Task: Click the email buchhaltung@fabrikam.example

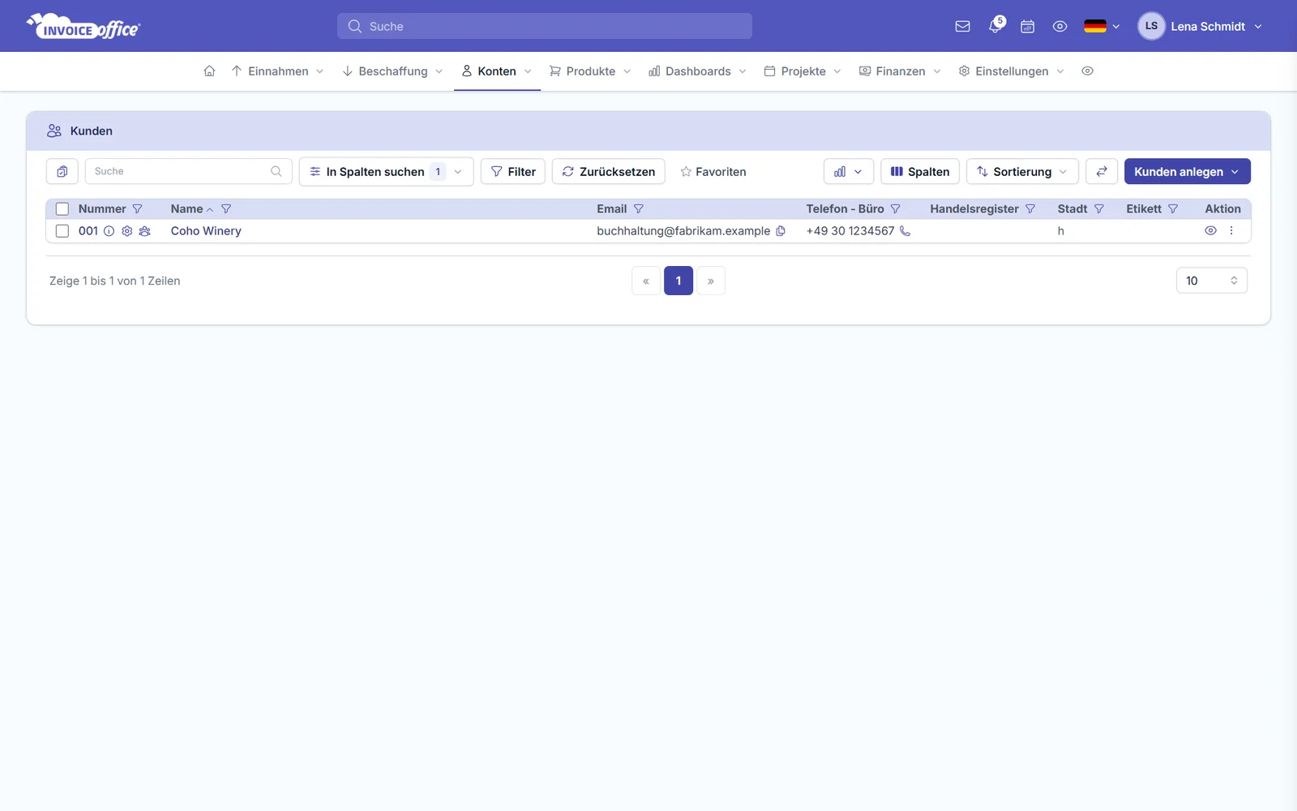Action: [683, 231]
